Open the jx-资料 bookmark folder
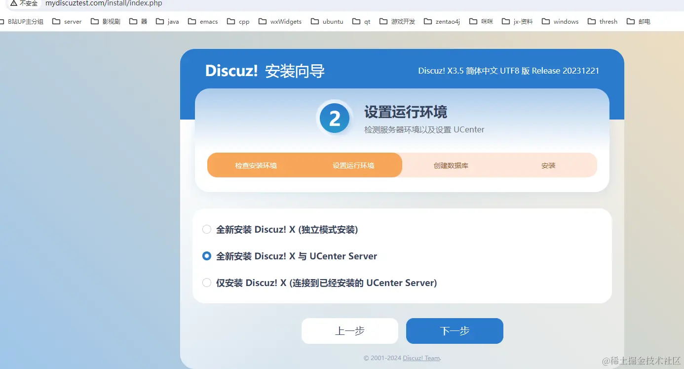Image resolution: width=684 pixels, height=369 pixels. tap(517, 21)
